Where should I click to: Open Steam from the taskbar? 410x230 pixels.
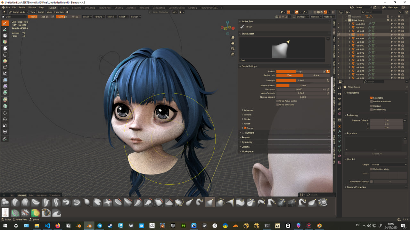110,226
